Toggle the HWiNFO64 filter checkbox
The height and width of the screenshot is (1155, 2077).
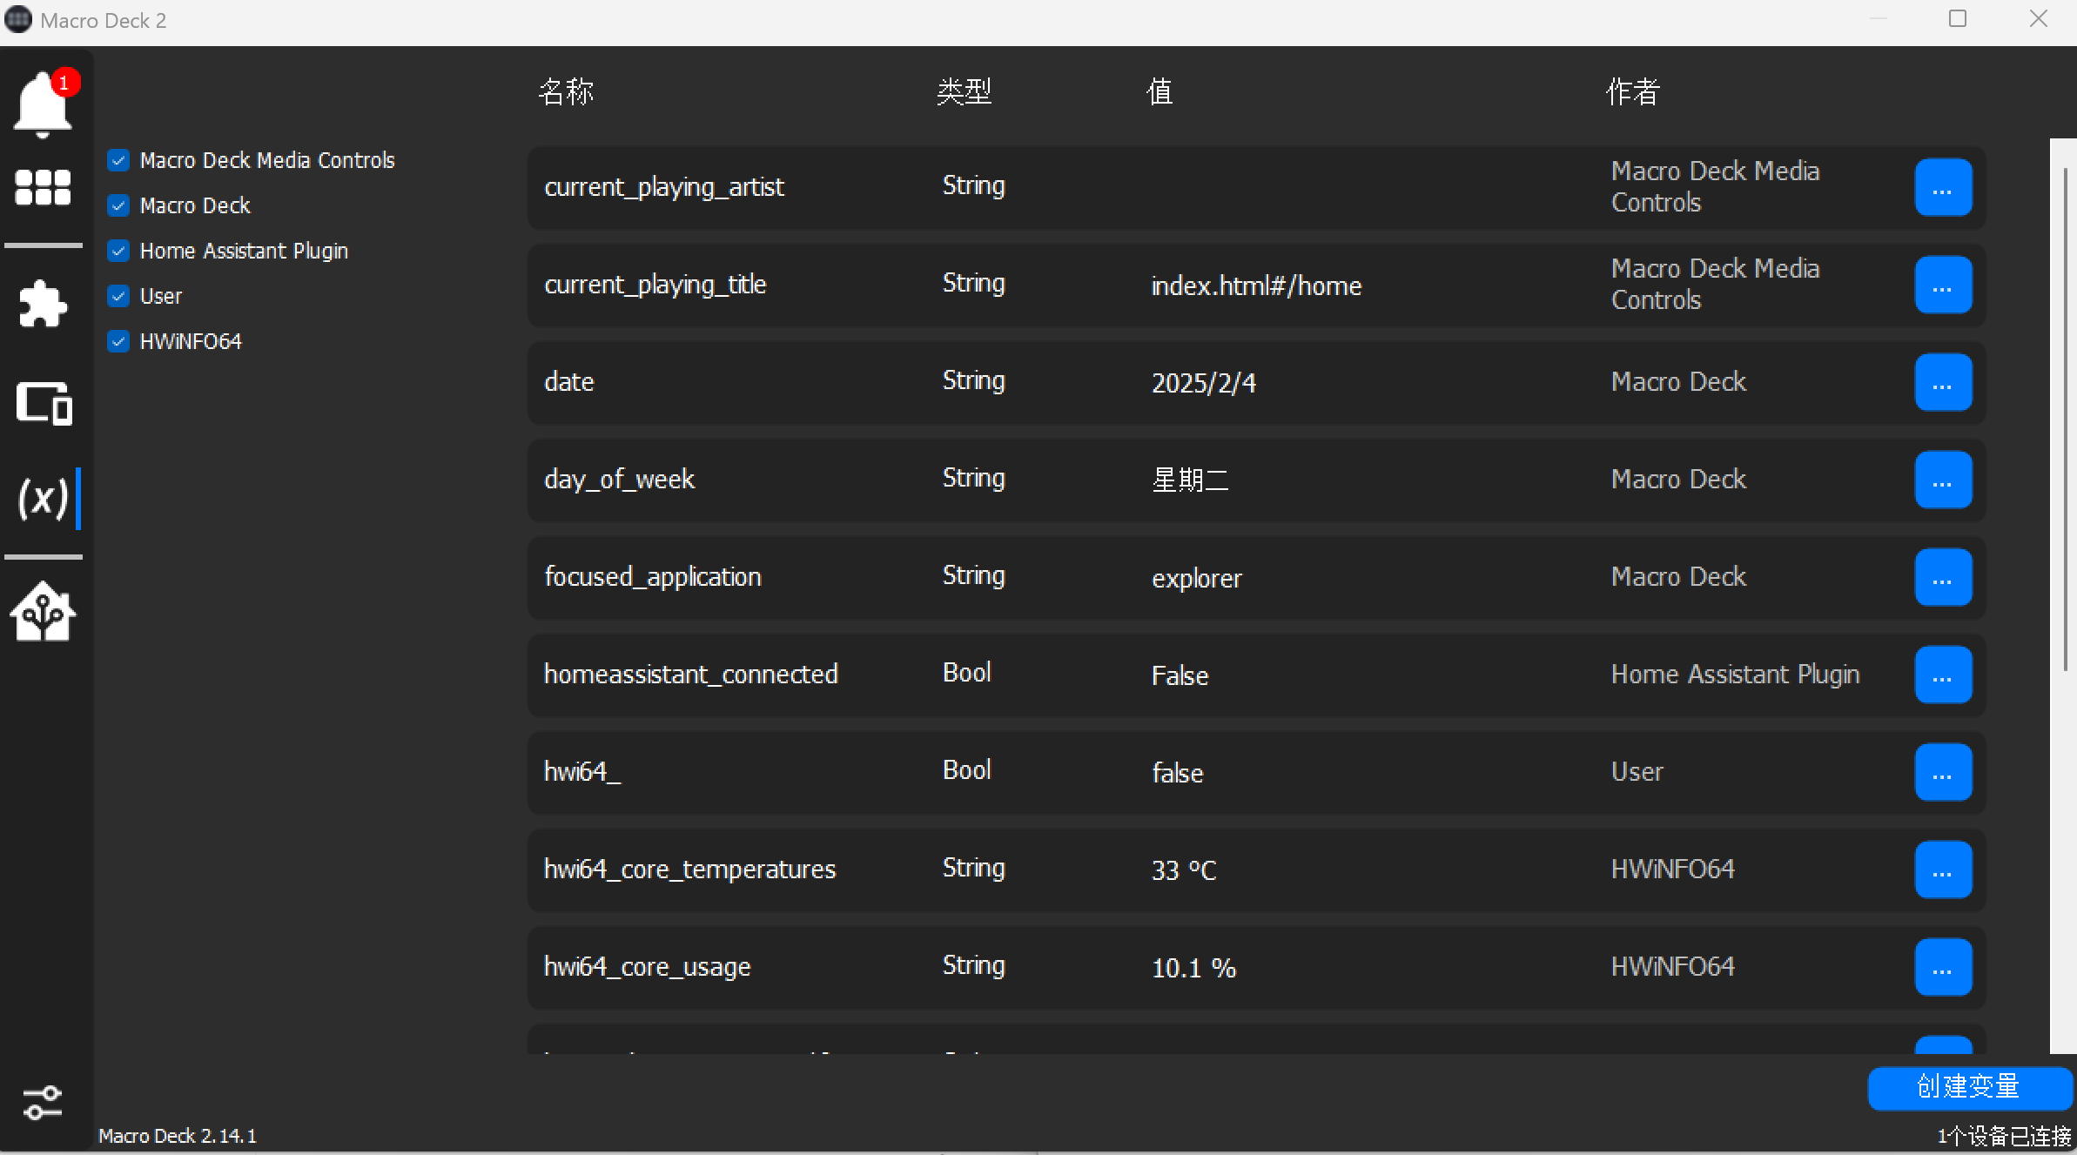point(119,341)
